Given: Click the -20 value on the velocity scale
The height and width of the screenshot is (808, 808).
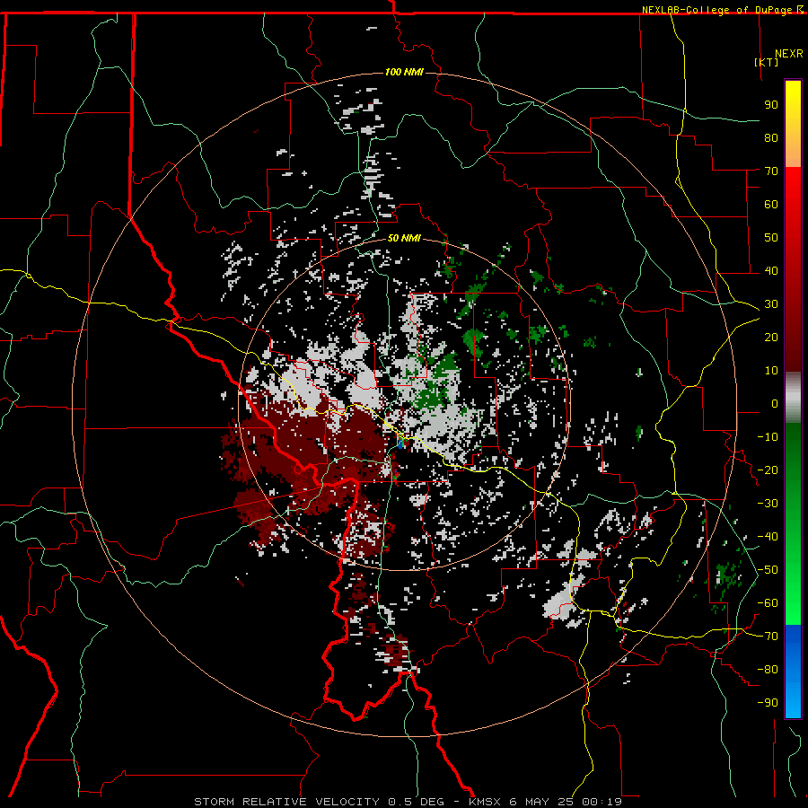Looking at the screenshot, I should pyautogui.click(x=768, y=470).
